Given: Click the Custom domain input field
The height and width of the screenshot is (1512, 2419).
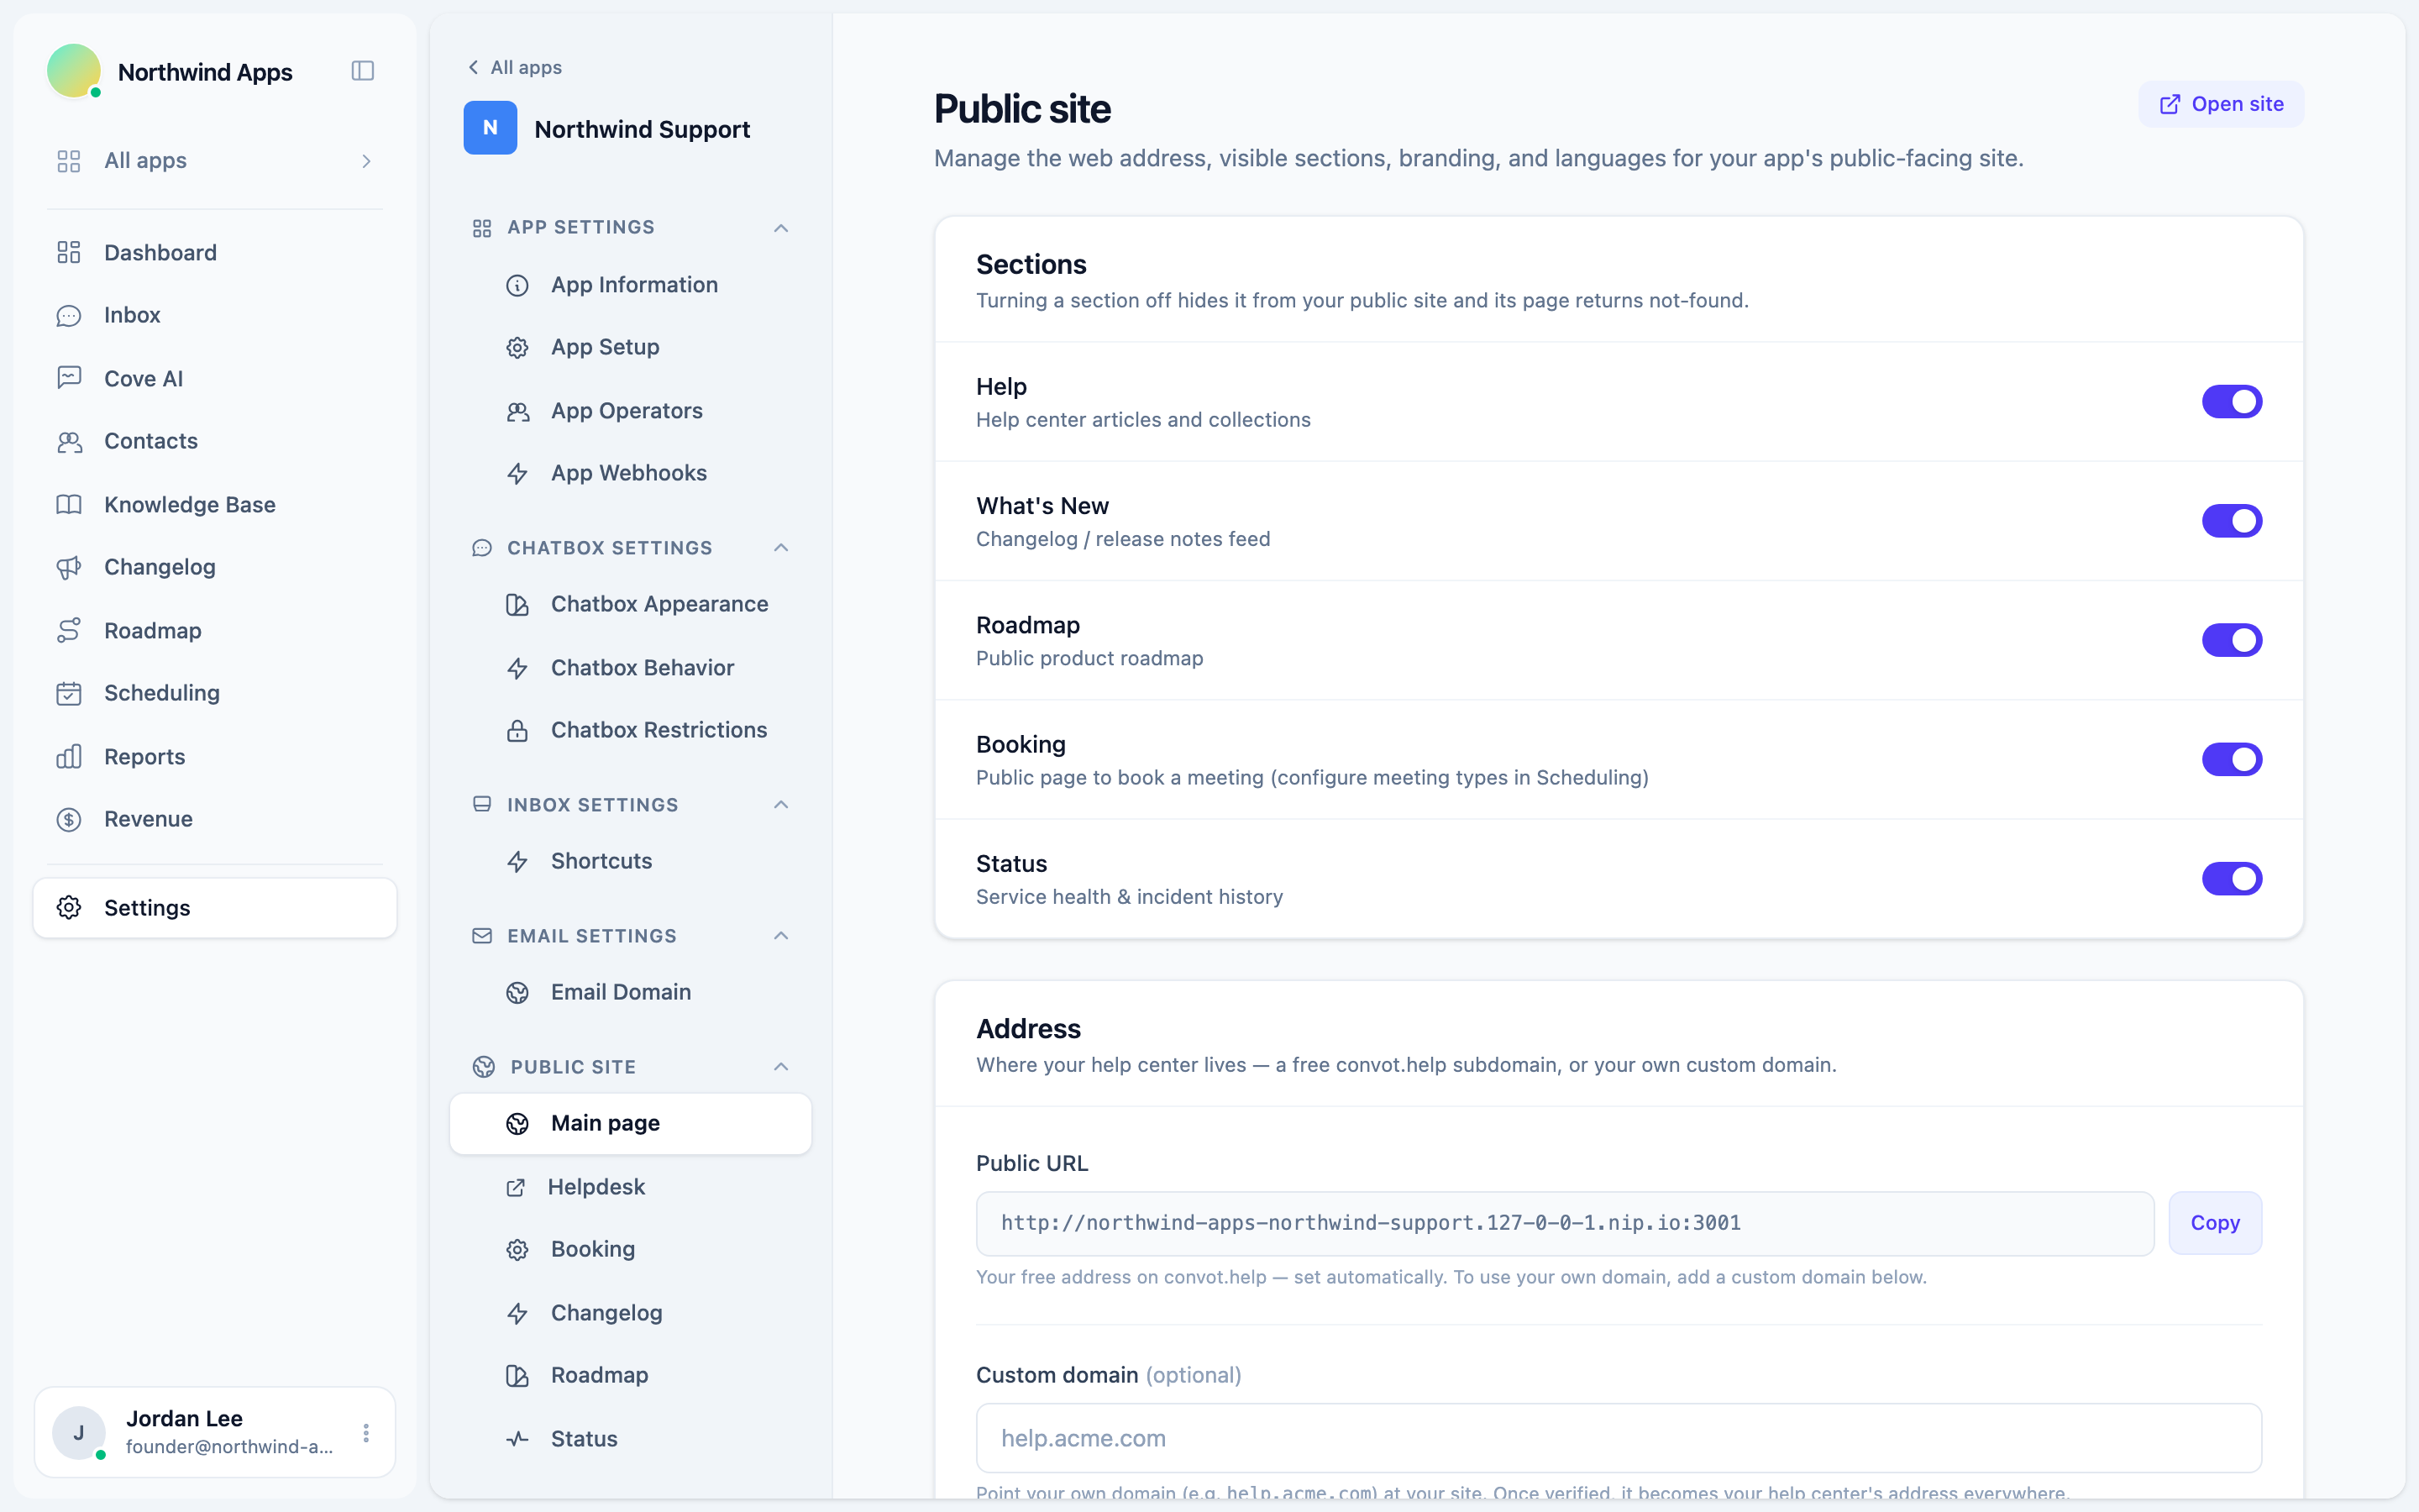Looking at the screenshot, I should pos(1619,1438).
